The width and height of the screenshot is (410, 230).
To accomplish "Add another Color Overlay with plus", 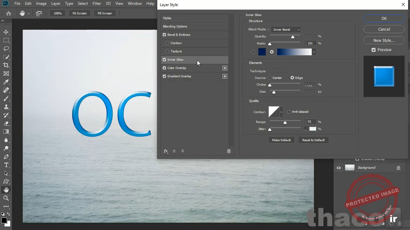I will coord(225,68).
